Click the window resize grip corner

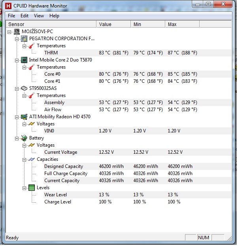click(x=230, y=239)
